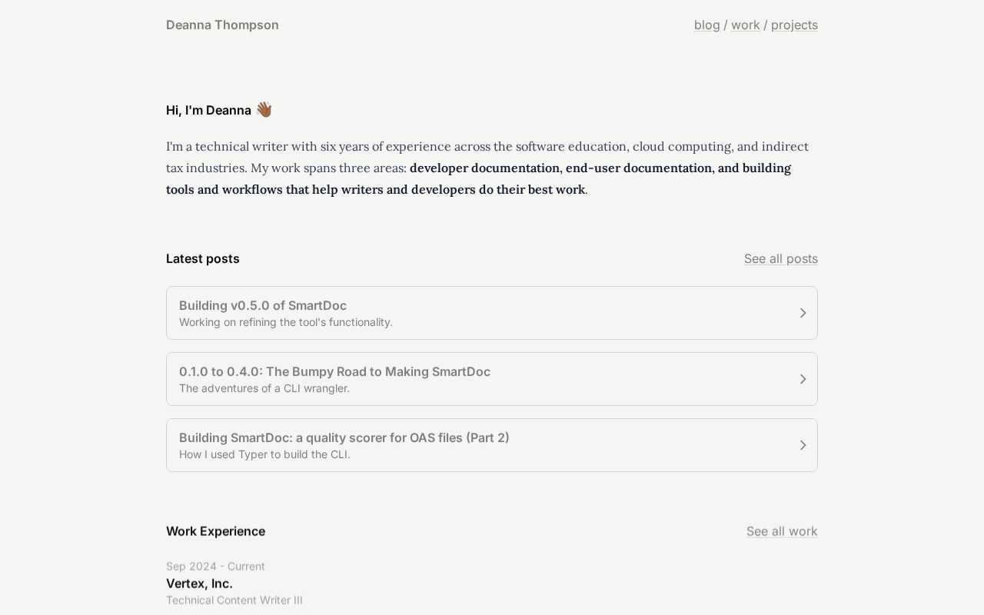Click the "Working on refining the tool's functionality" description
Image resolution: width=984 pixels, height=615 pixels.
point(285,322)
